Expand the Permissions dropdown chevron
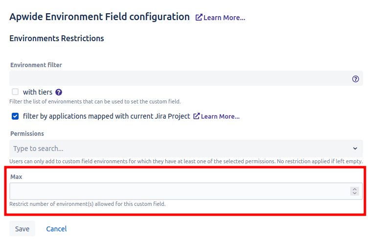The height and width of the screenshot is (250, 384). tap(355, 148)
